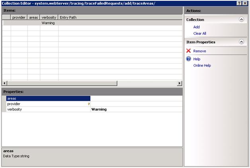Click the Remove link
This screenshot has height=168, width=250.
click(199, 51)
